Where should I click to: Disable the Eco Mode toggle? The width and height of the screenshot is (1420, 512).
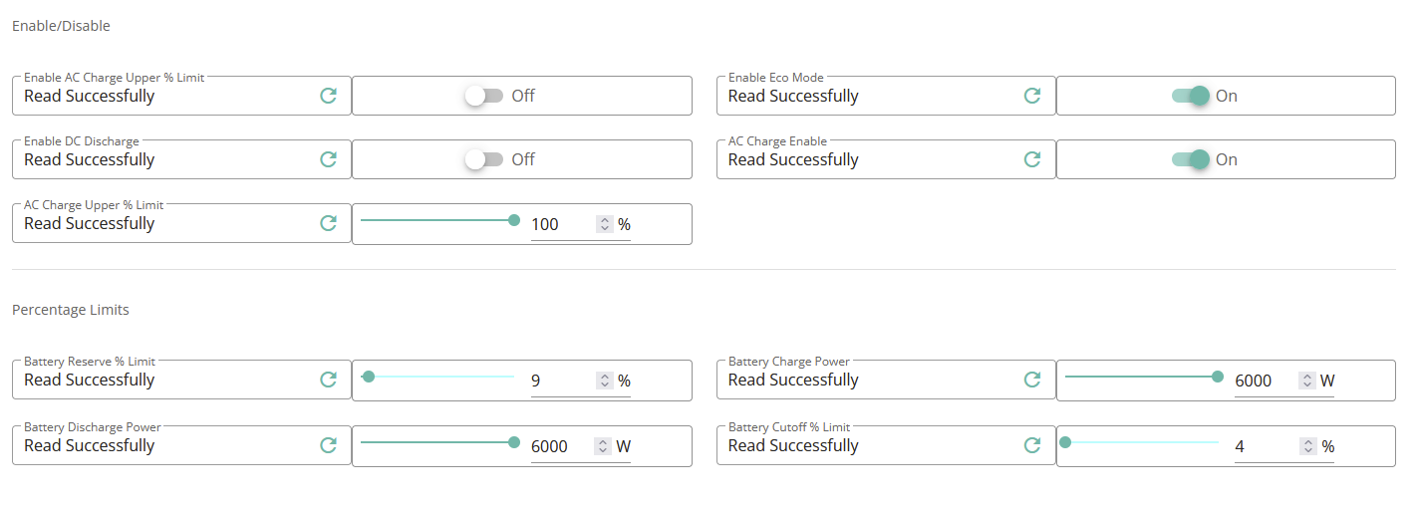[x=1190, y=96]
